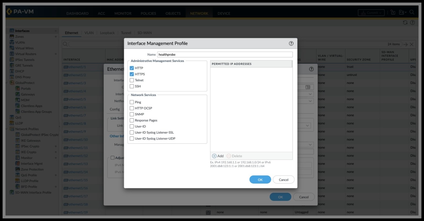
Task: Click the LLDP sidebar icon
Action: click(x=12, y=123)
